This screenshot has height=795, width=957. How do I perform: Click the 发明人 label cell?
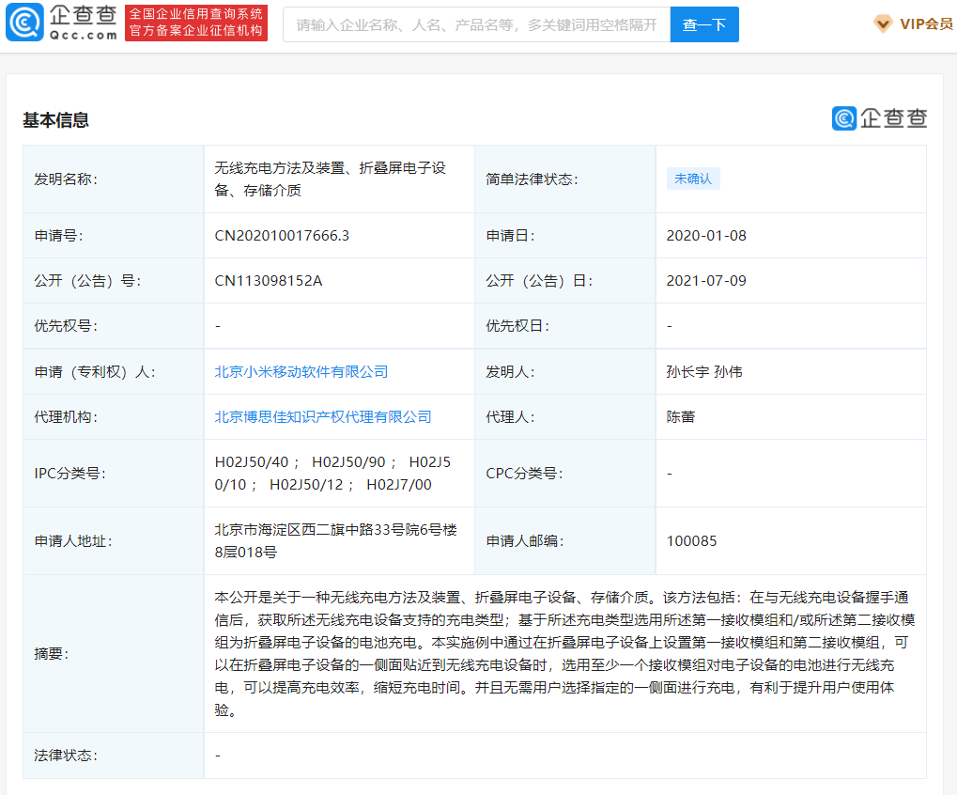point(565,371)
